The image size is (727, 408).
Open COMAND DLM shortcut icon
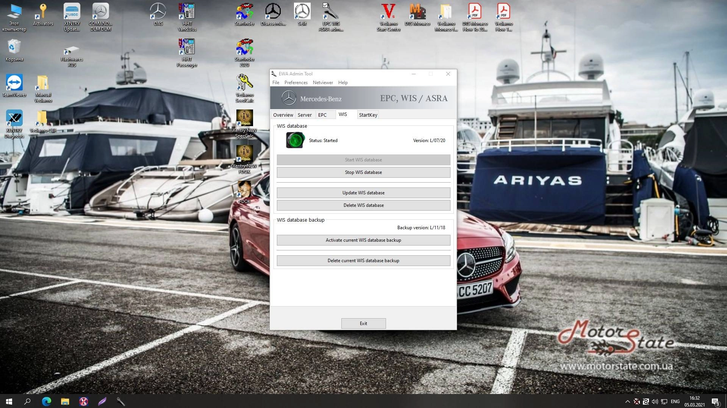pos(100,17)
